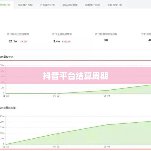Click the 浏览量趋势图 chart title
The image size is (151, 151).
pos(8,108)
